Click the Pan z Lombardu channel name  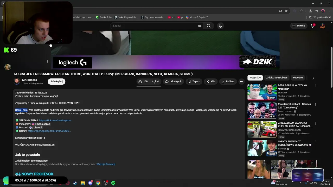(285, 111)
